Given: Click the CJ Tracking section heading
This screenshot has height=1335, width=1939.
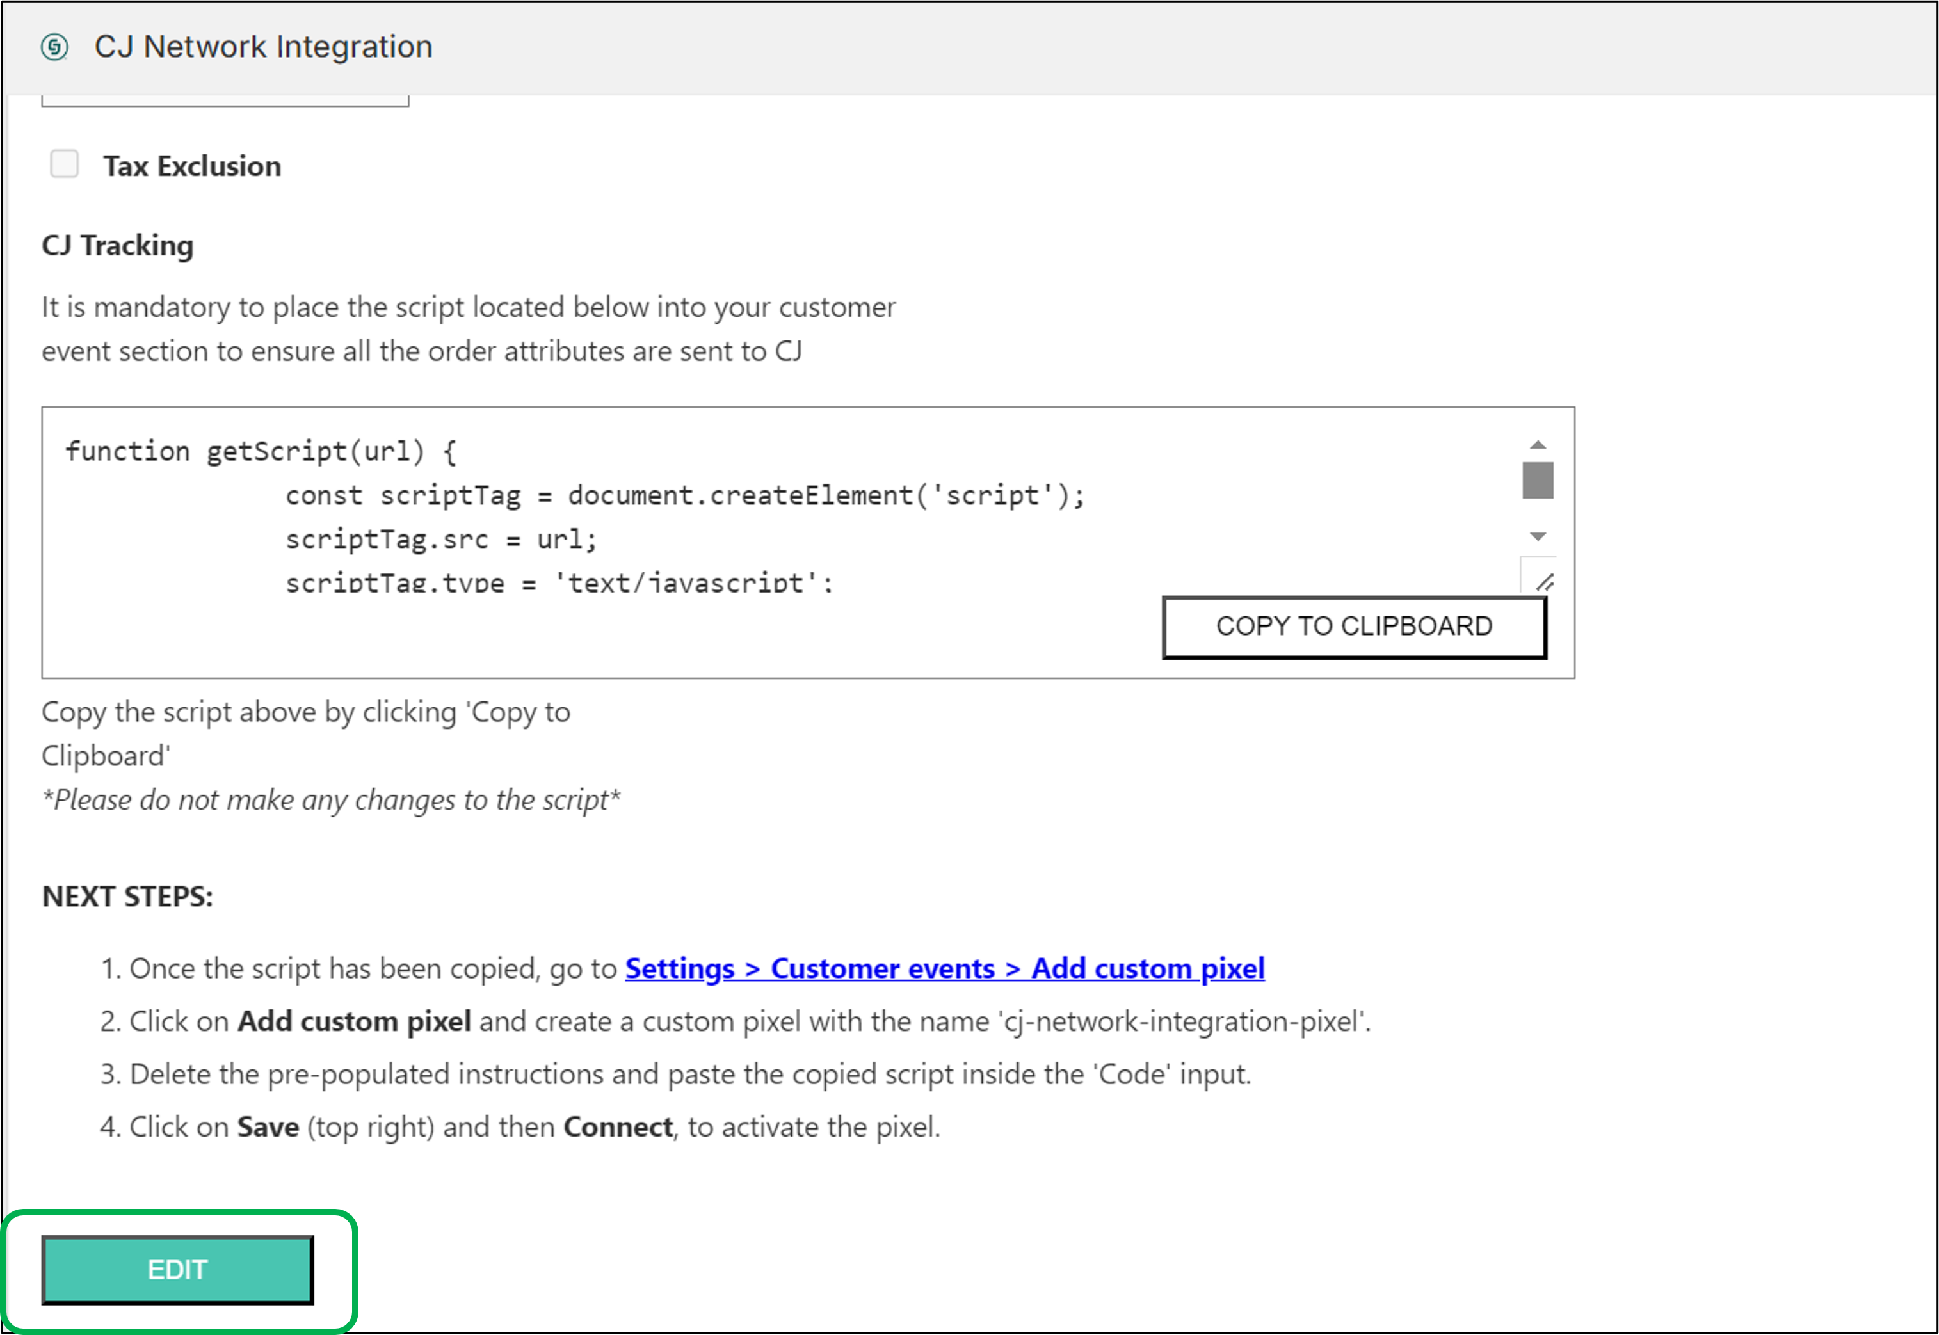Looking at the screenshot, I should click(117, 244).
